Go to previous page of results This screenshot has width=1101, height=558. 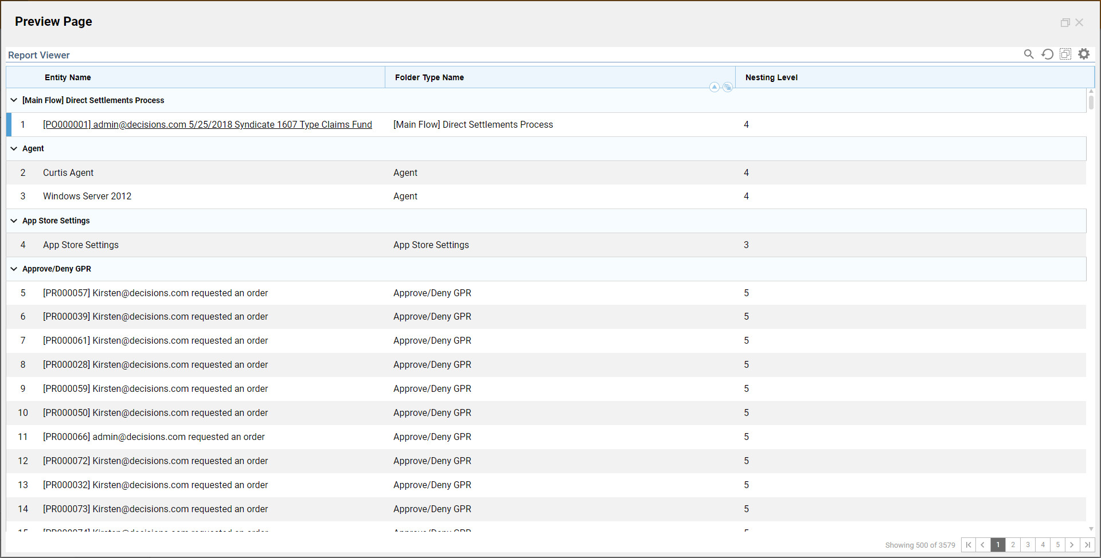pos(983,545)
